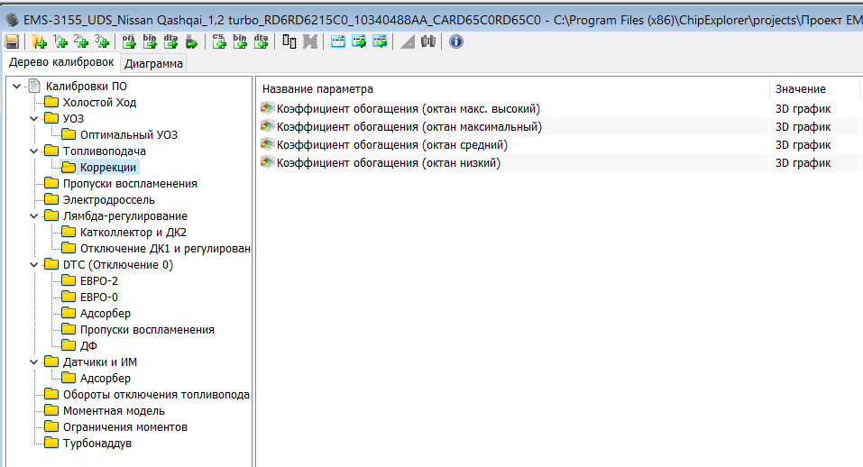Select Коэффициент обогащения (октан низкий) row
This screenshot has width=863, height=467.
pyautogui.click(x=388, y=163)
